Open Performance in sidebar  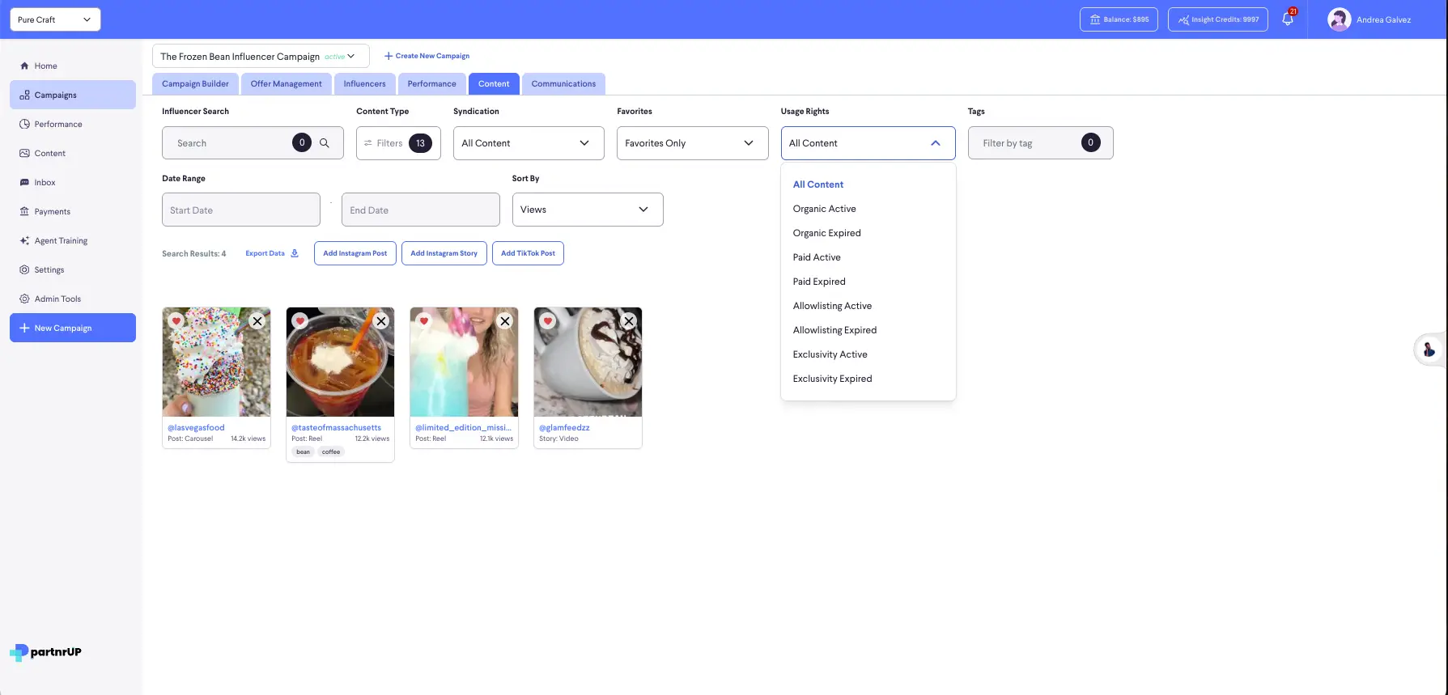(73, 124)
